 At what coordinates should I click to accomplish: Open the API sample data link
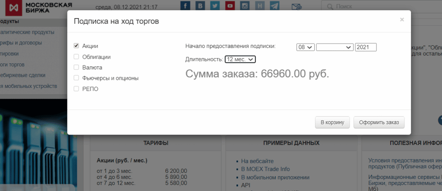pyautogui.click(x=246, y=185)
